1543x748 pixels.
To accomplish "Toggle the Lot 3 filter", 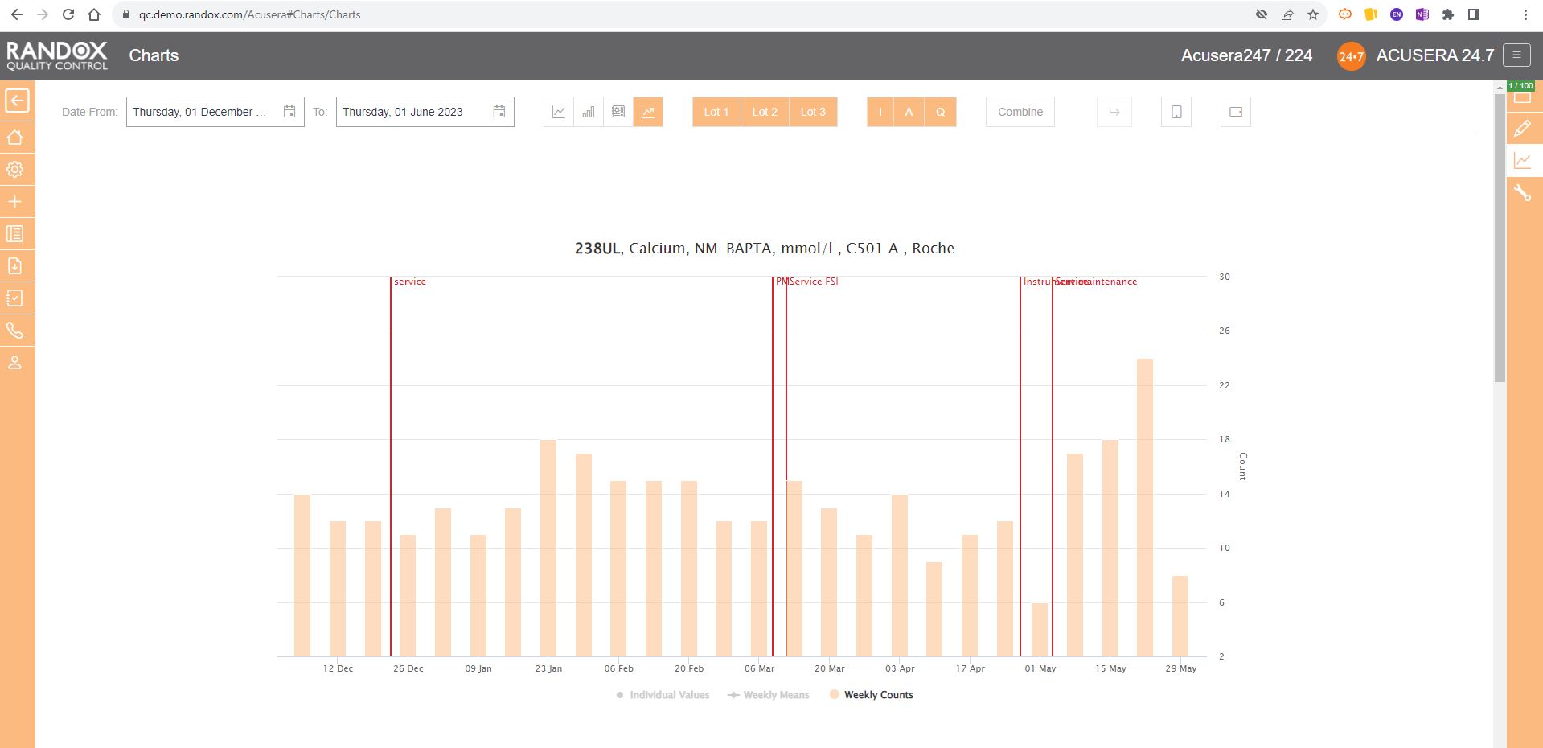I will 813,112.
